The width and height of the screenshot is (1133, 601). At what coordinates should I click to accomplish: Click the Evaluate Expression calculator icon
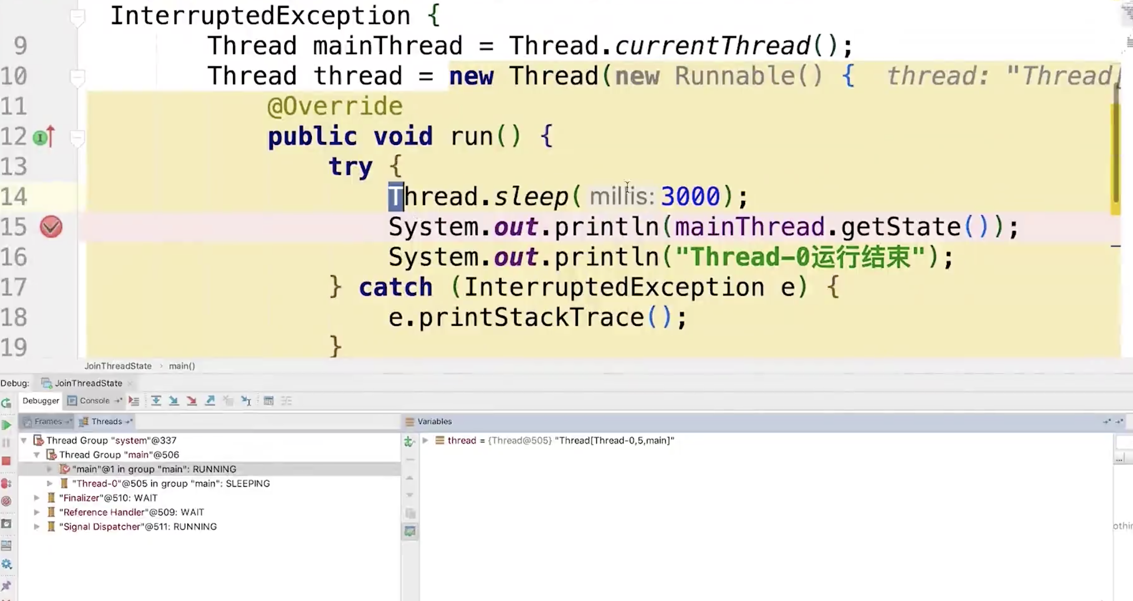tap(268, 401)
